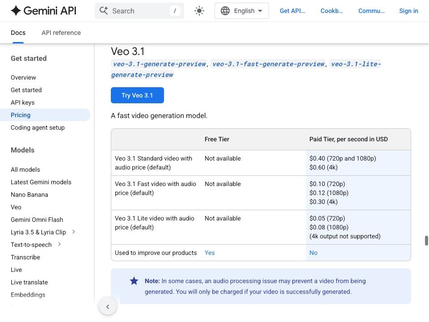This screenshot has width=429, height=322.
Task: Open veo-3.1-lite-generate-preview code link
Action: (356, 64)
